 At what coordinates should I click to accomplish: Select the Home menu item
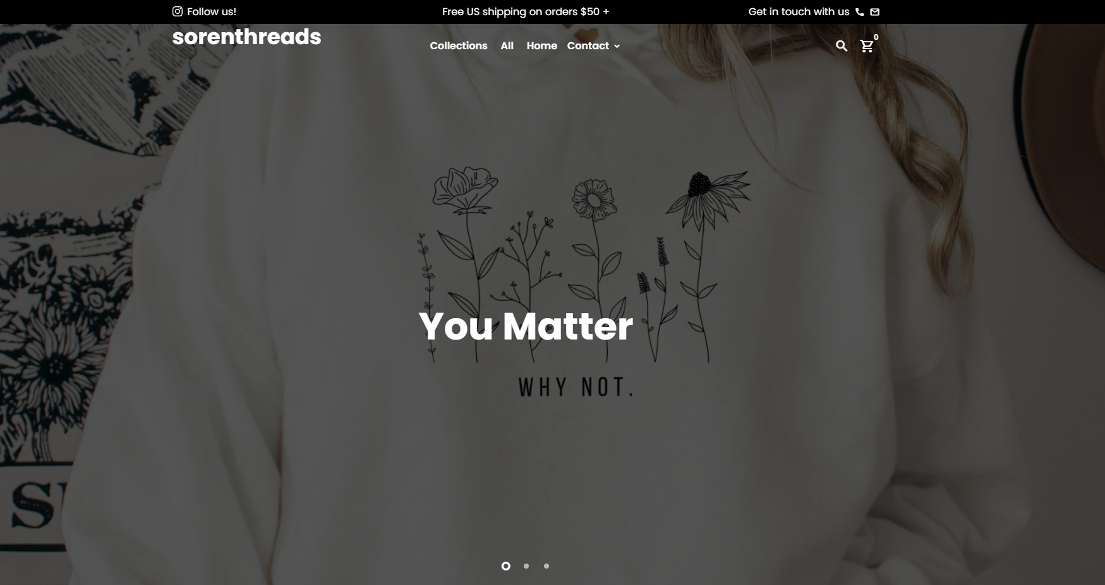(x=542, y=45)
